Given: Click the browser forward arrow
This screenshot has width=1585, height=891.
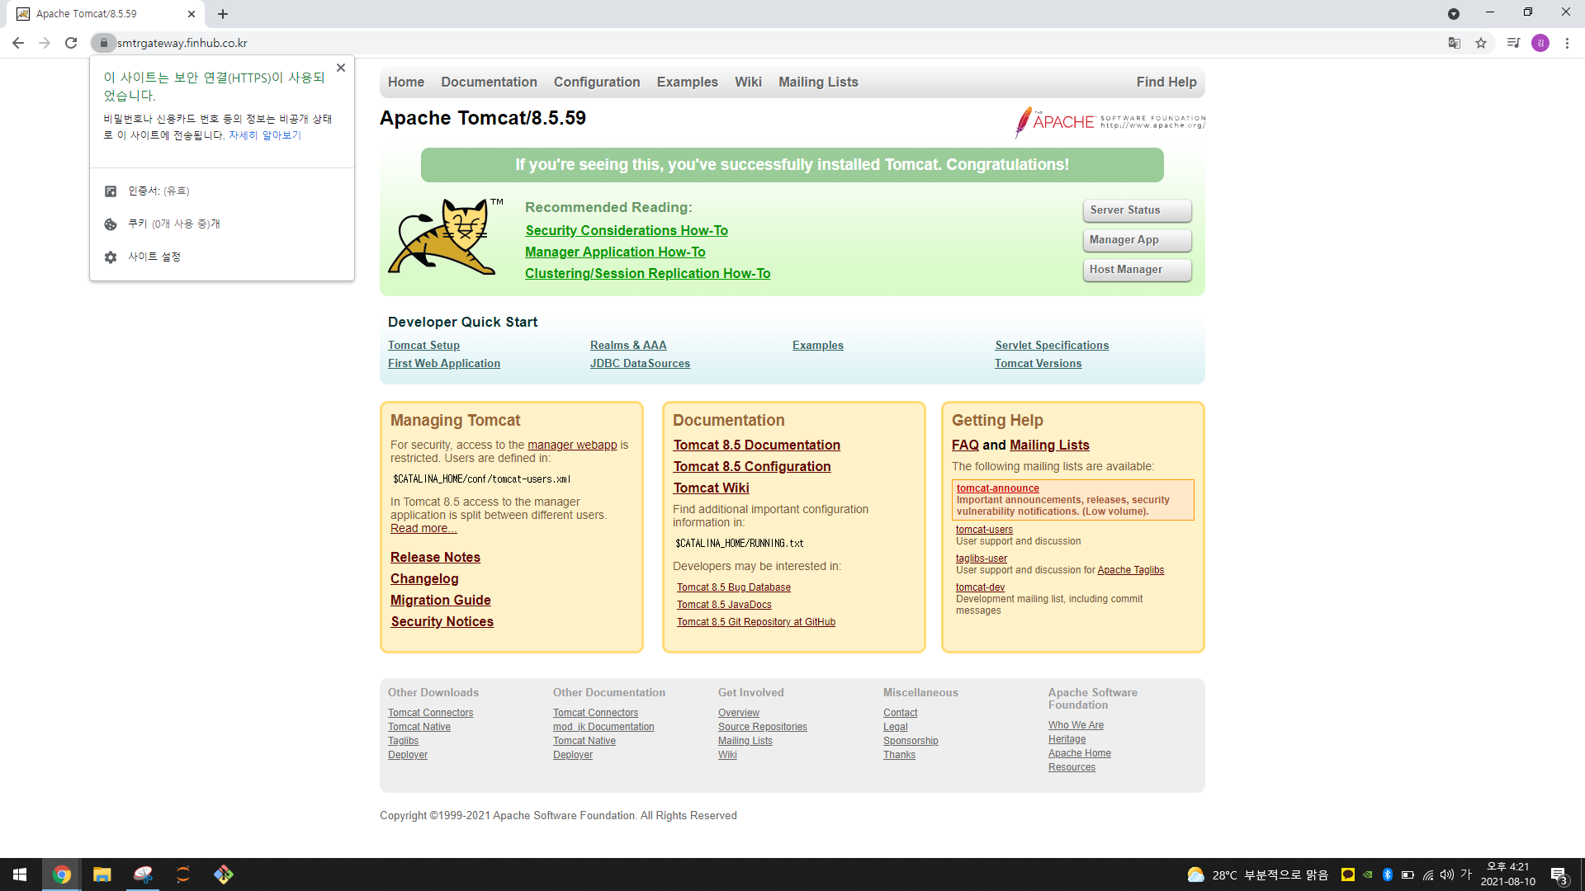Looking at the screenshot, I should coord(45,43).
